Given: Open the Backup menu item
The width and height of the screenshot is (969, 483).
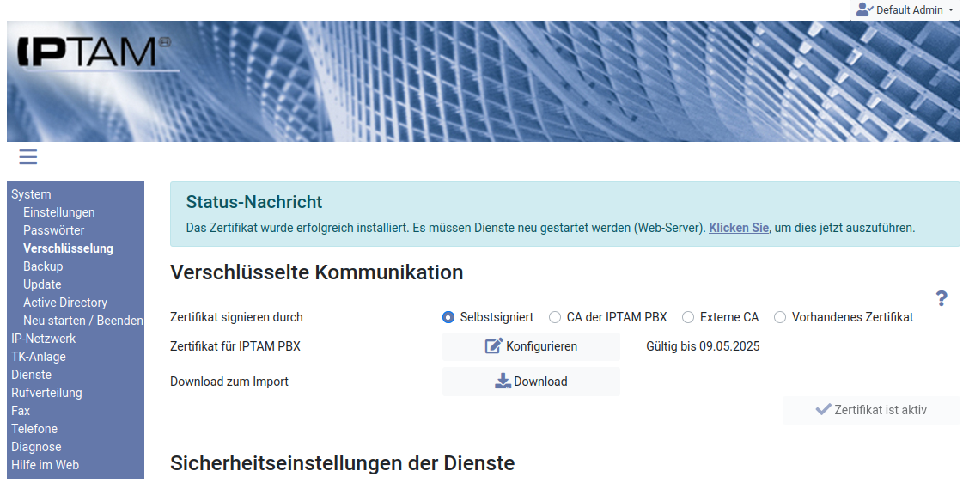Looking at the screenshot, I should tap(43, 266).
